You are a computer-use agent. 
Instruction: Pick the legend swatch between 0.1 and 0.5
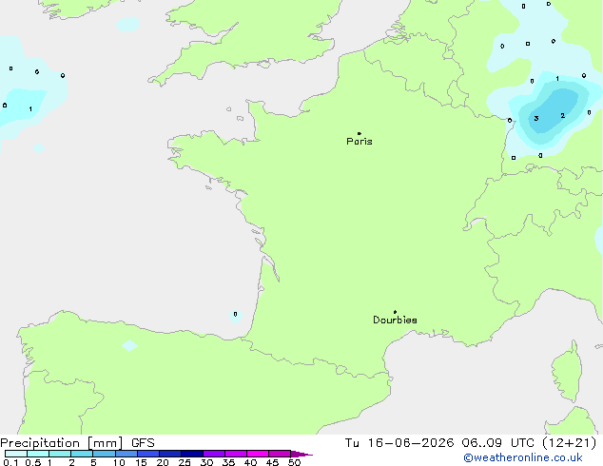(16, 454)
